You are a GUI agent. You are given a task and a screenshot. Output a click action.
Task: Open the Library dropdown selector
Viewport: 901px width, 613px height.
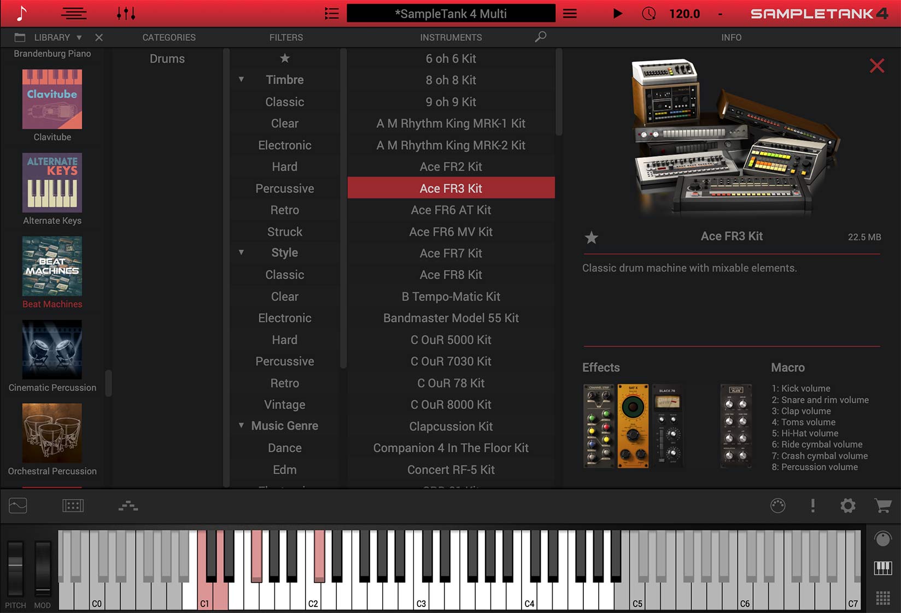pos(78,37)
